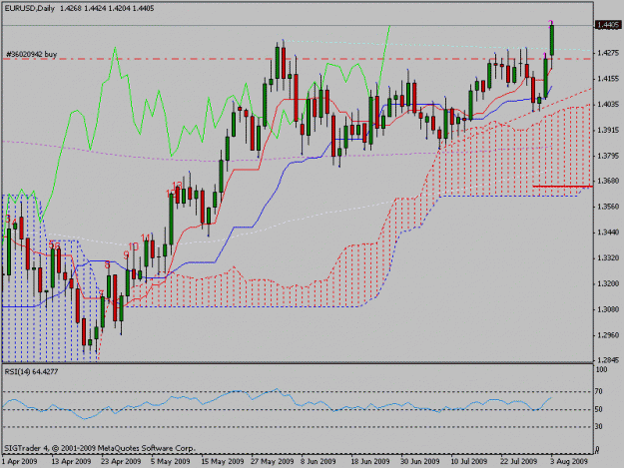Click the SIGTrader 4 MetaQuotes copyright text
This screenshot has height=468, width=624.
tap(100, 448)
